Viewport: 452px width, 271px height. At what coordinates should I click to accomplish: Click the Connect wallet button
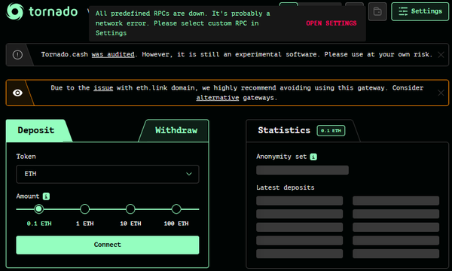click(x=108, y=245)
